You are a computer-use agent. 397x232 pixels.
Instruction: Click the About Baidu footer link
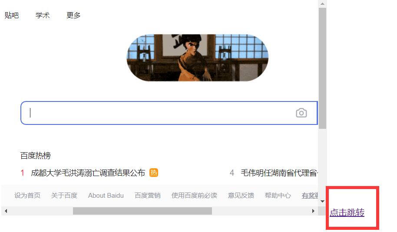tap(106, 195)
